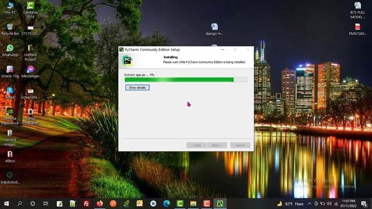This screenshot has width=372, height=209.
Task: Expand hidden system tray icons
Action: [x=310, y=204]
